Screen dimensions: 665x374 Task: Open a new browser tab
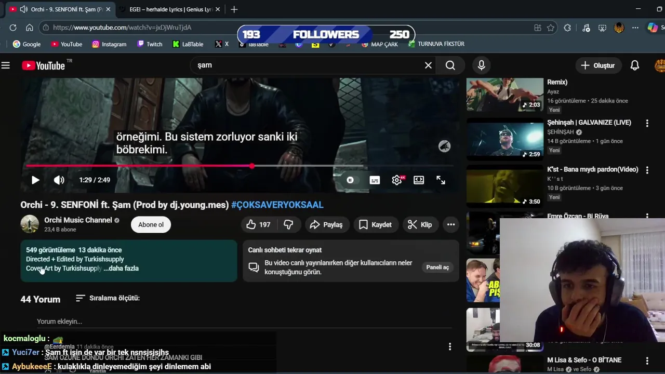(234, 9)
